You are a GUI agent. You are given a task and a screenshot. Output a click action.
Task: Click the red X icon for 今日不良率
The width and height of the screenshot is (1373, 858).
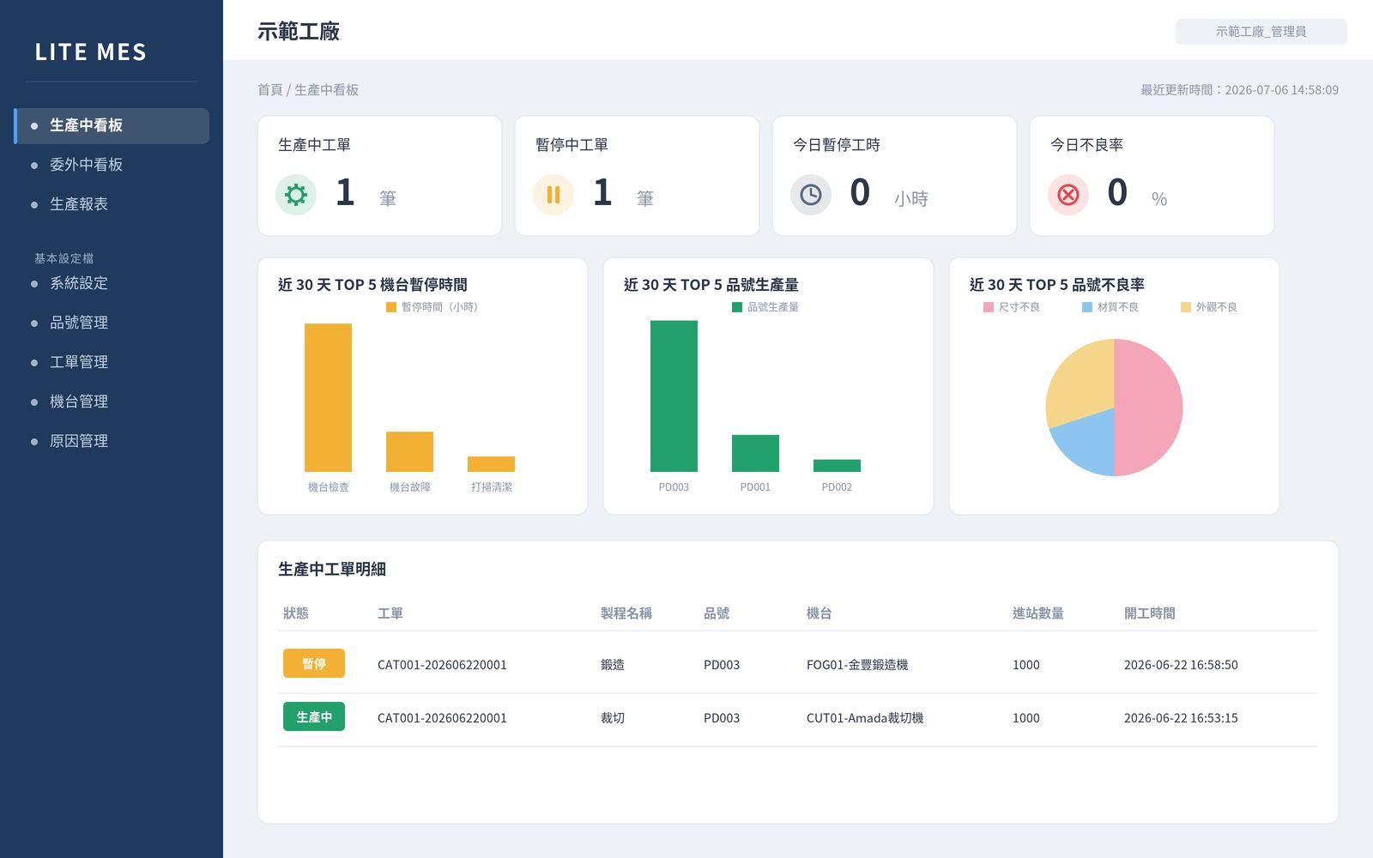click(1068, 195)
